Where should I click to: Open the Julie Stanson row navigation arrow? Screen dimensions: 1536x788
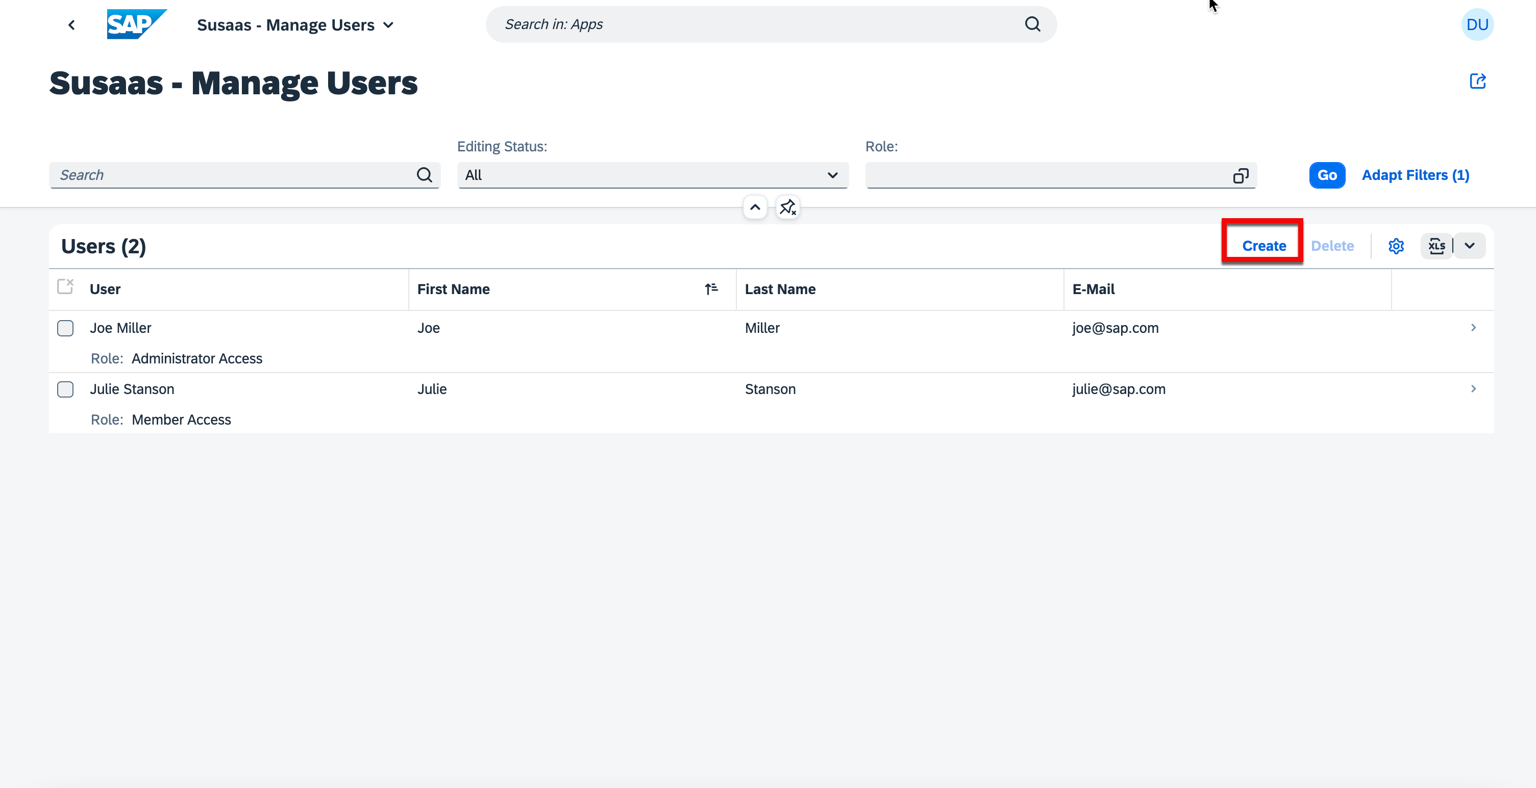1473,389
